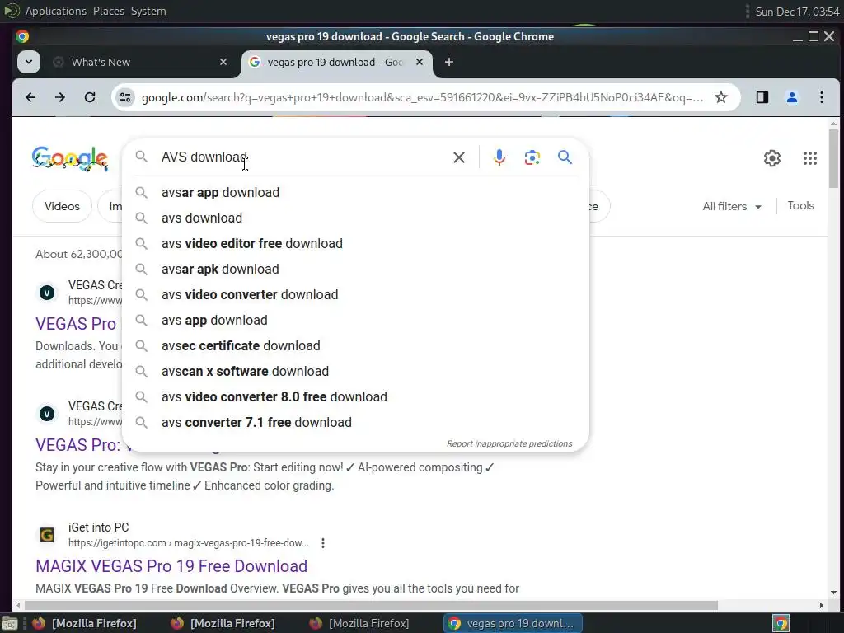The image size is (844, 633).
Task: Open first Mozilla Firefox taskbar entry
Action: (85, 623)
